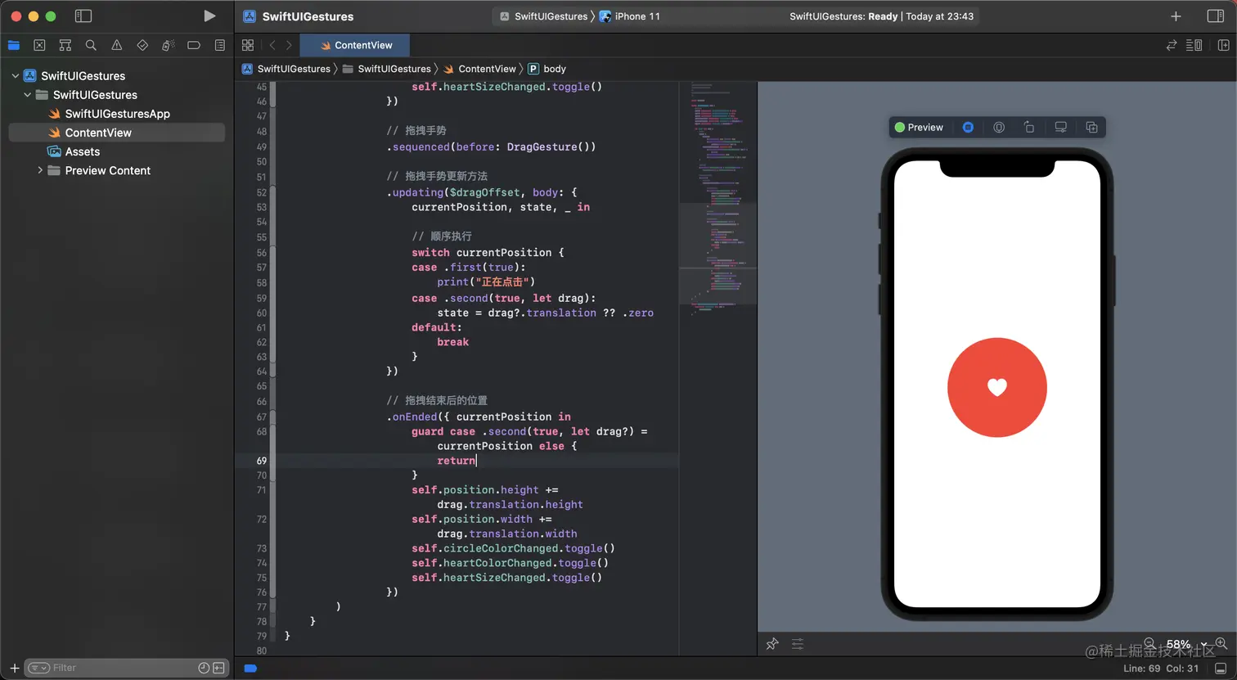Screen dimensions: 1237x680
Task: Open the 58% zoom level menu
Action: point(1185,644)
